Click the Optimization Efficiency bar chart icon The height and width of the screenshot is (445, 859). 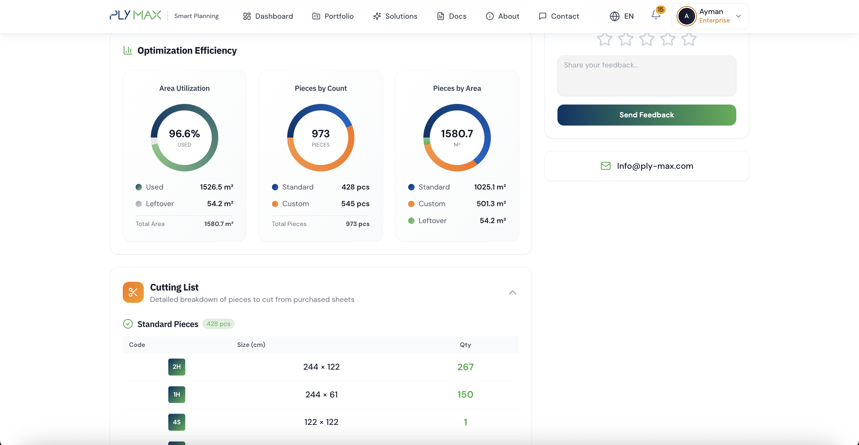pyautogui.click(x=128, y=50)
